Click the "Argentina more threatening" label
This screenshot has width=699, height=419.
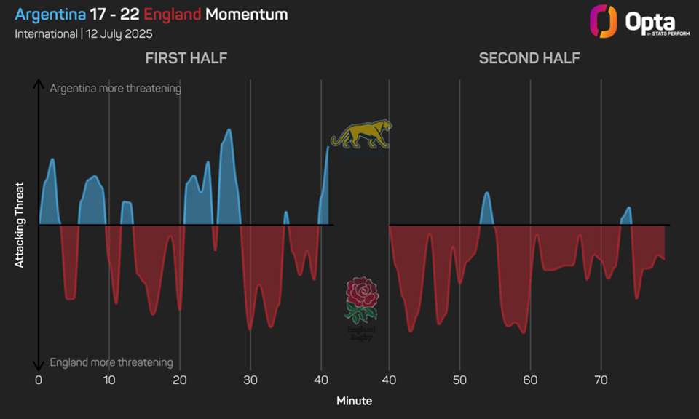115,88
